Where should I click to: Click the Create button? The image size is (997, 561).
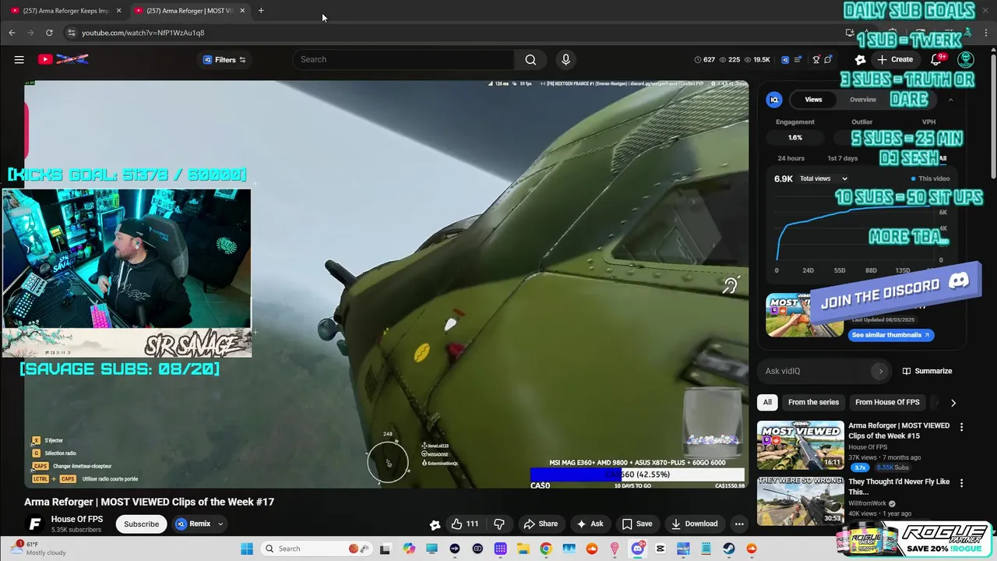(x=894, y=59)
